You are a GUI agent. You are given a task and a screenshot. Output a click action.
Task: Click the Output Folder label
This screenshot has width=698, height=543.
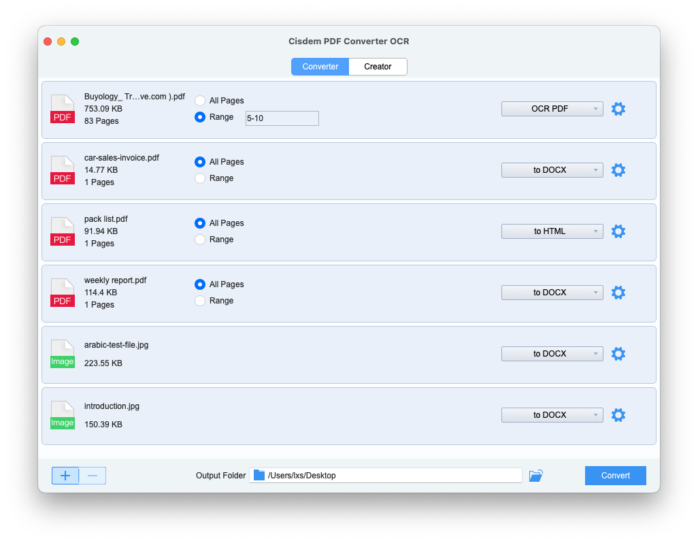click(x=221, y=476)
